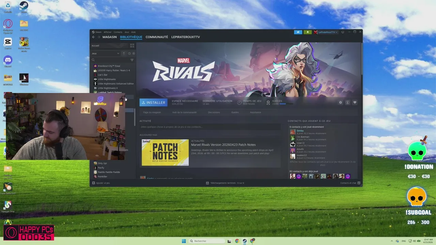Open Hub de la communauté link
The image size is (436, 245).
(x=184, y=112)
